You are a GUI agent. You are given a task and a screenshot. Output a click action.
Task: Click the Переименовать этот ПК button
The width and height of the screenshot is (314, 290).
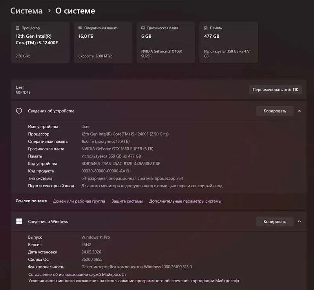[276, 90]
